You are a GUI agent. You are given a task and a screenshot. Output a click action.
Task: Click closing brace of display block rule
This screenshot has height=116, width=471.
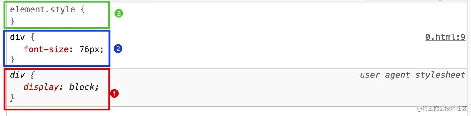[x=12, y=98]
